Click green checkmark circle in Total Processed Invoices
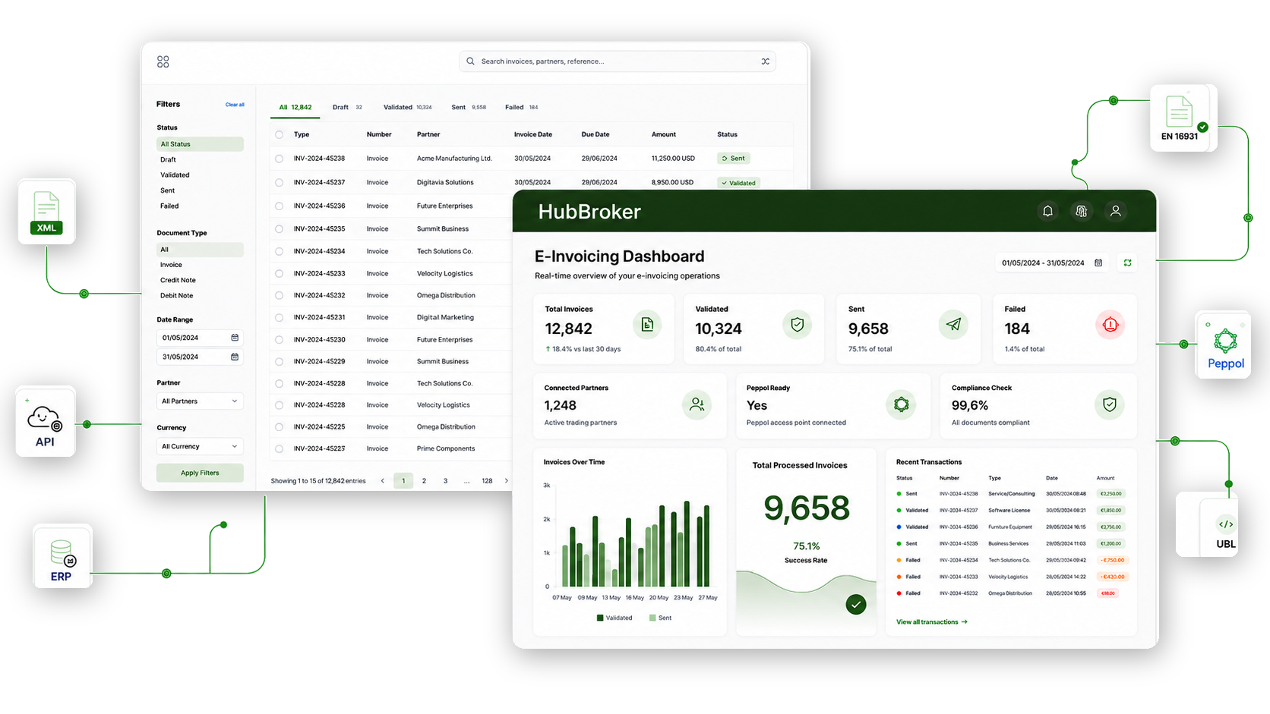This screenshot has height=714, width=1270. coord(856,605)
